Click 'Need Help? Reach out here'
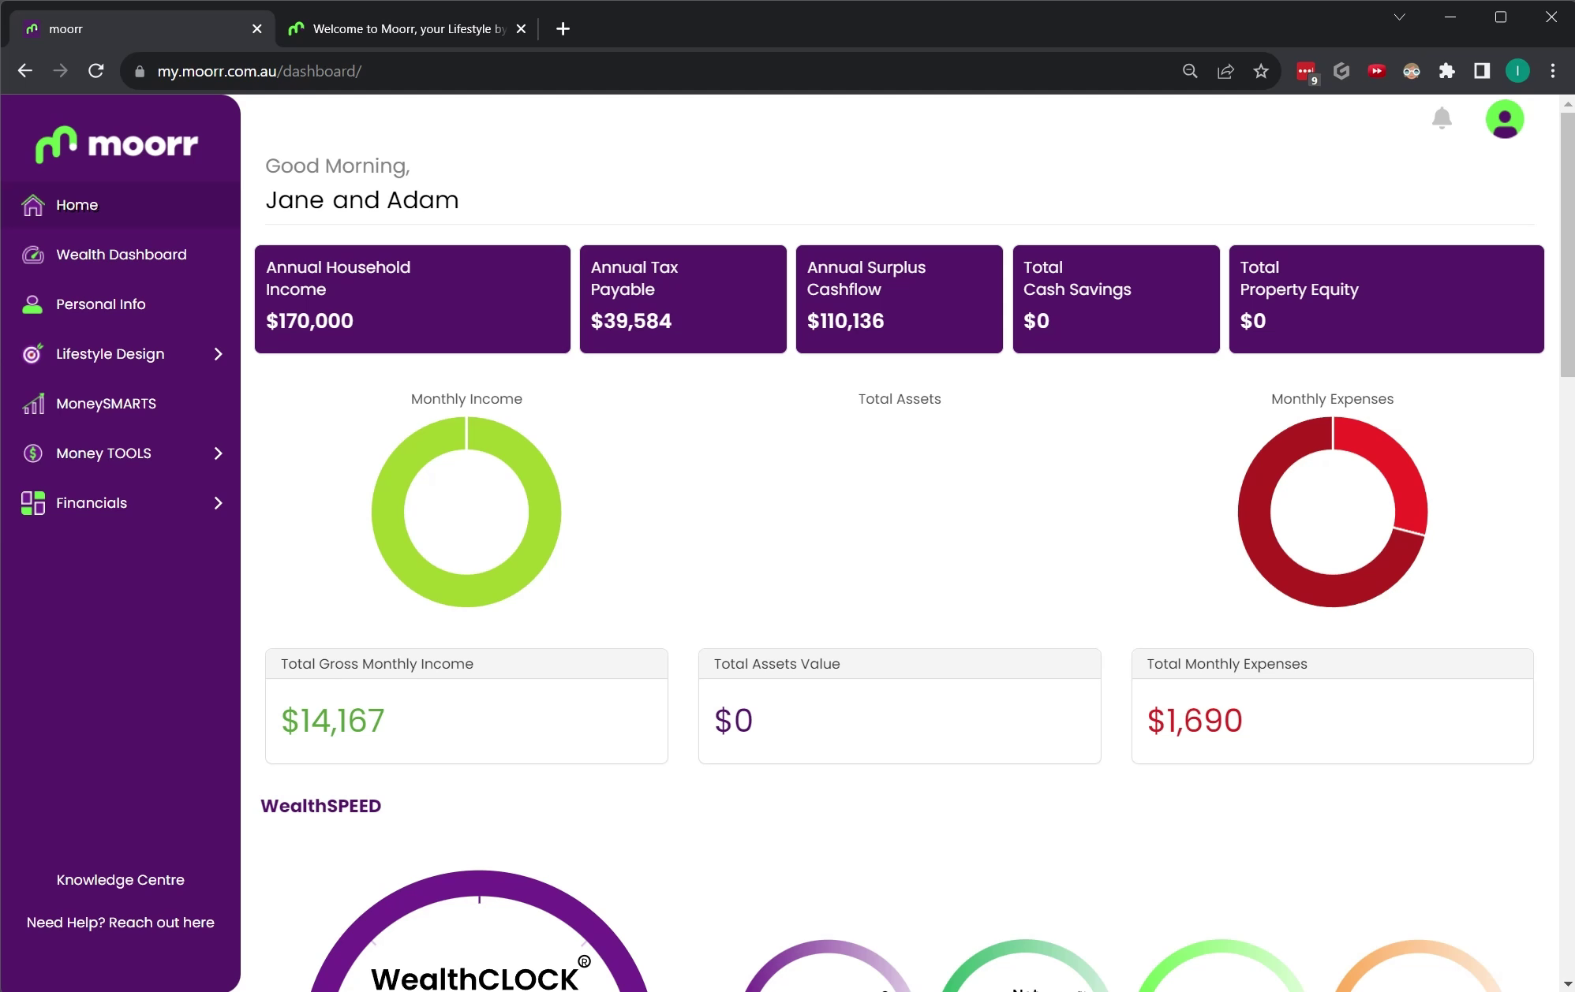Image resolution: width=1575 pixels, height=992 pixels. 121,923
